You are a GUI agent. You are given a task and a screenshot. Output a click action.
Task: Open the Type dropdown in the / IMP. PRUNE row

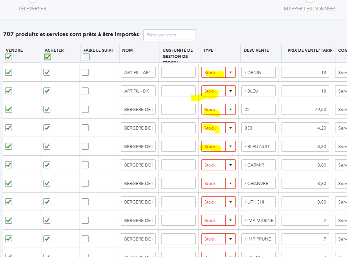(230, 239)
